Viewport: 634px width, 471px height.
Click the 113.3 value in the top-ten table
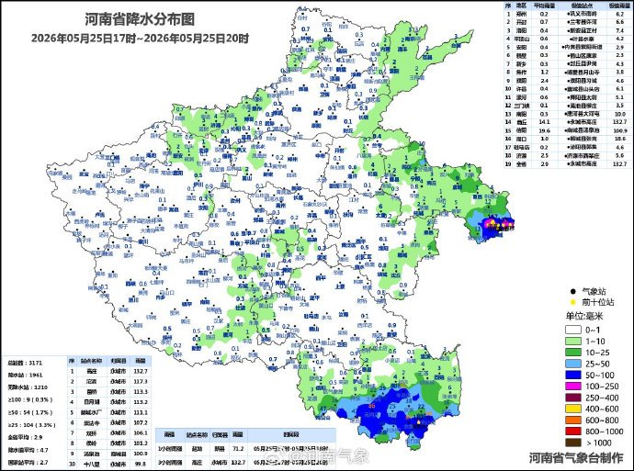click(x=141, y=392)
